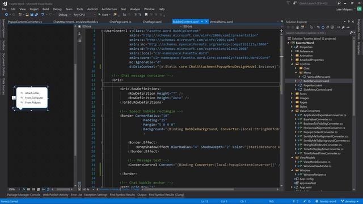Open the Output panel tab

click(142, 195)
